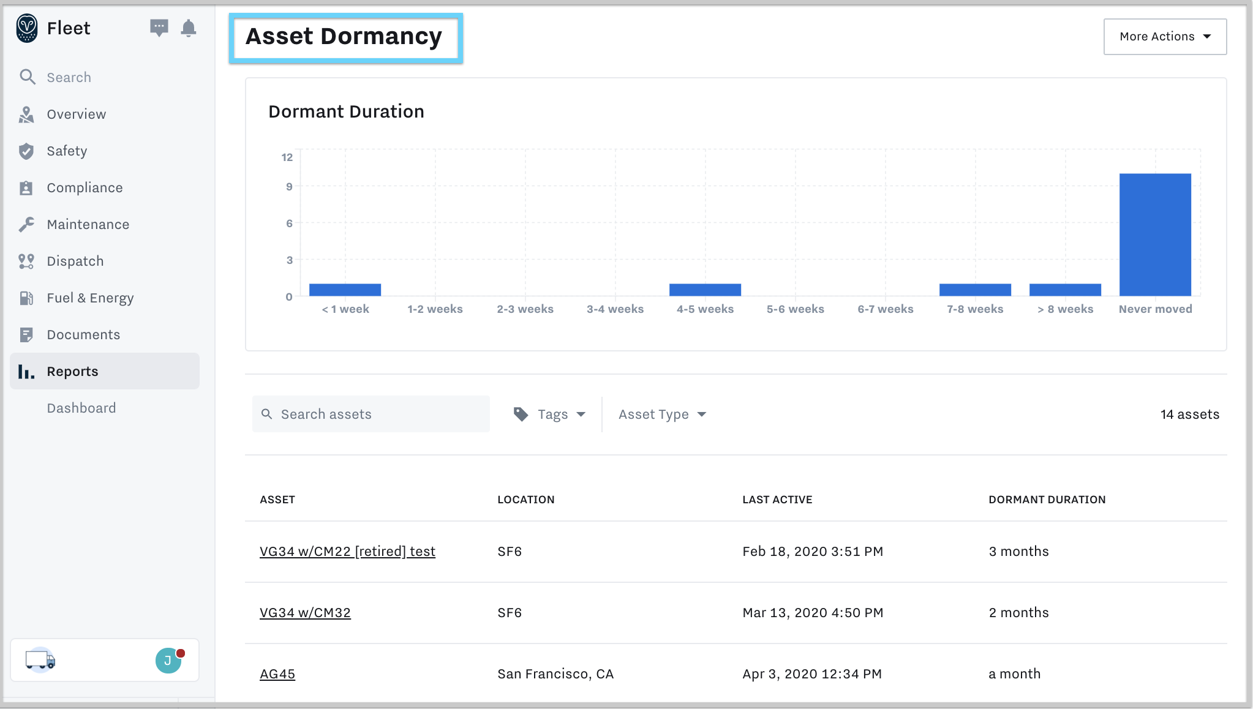Screen dimensions: 1253x709
Task: Click the Safety shield icon
Action: tap(26, 151)
